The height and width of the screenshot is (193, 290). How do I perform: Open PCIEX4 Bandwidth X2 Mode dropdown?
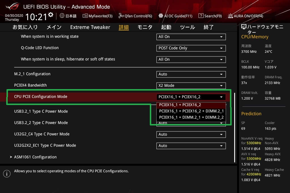tap(191, 85)
